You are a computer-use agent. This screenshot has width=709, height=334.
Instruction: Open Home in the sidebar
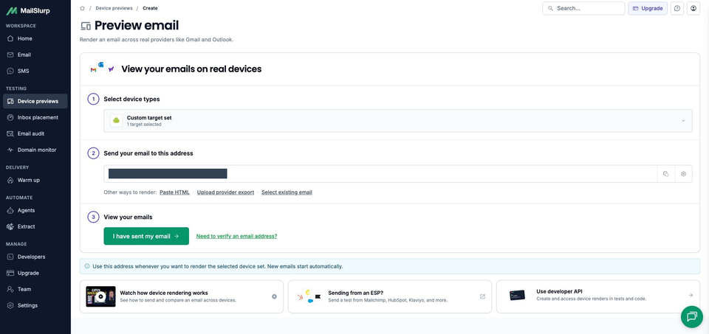click(x=35, y=39)
